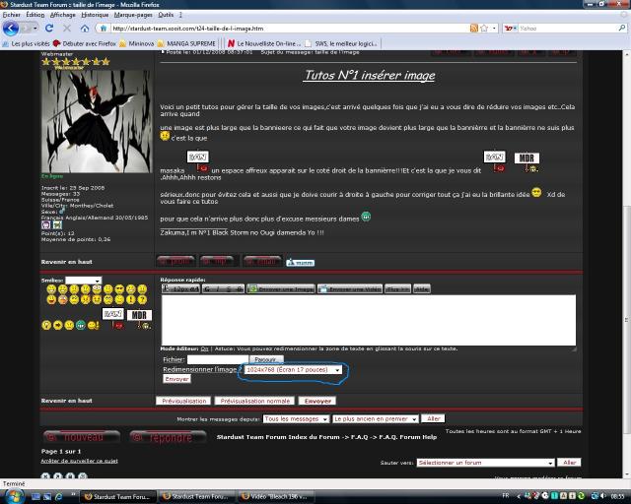Click Envoyer below the image resize option
The height and width of the screenshot is (504, 631).
(176, 379)
